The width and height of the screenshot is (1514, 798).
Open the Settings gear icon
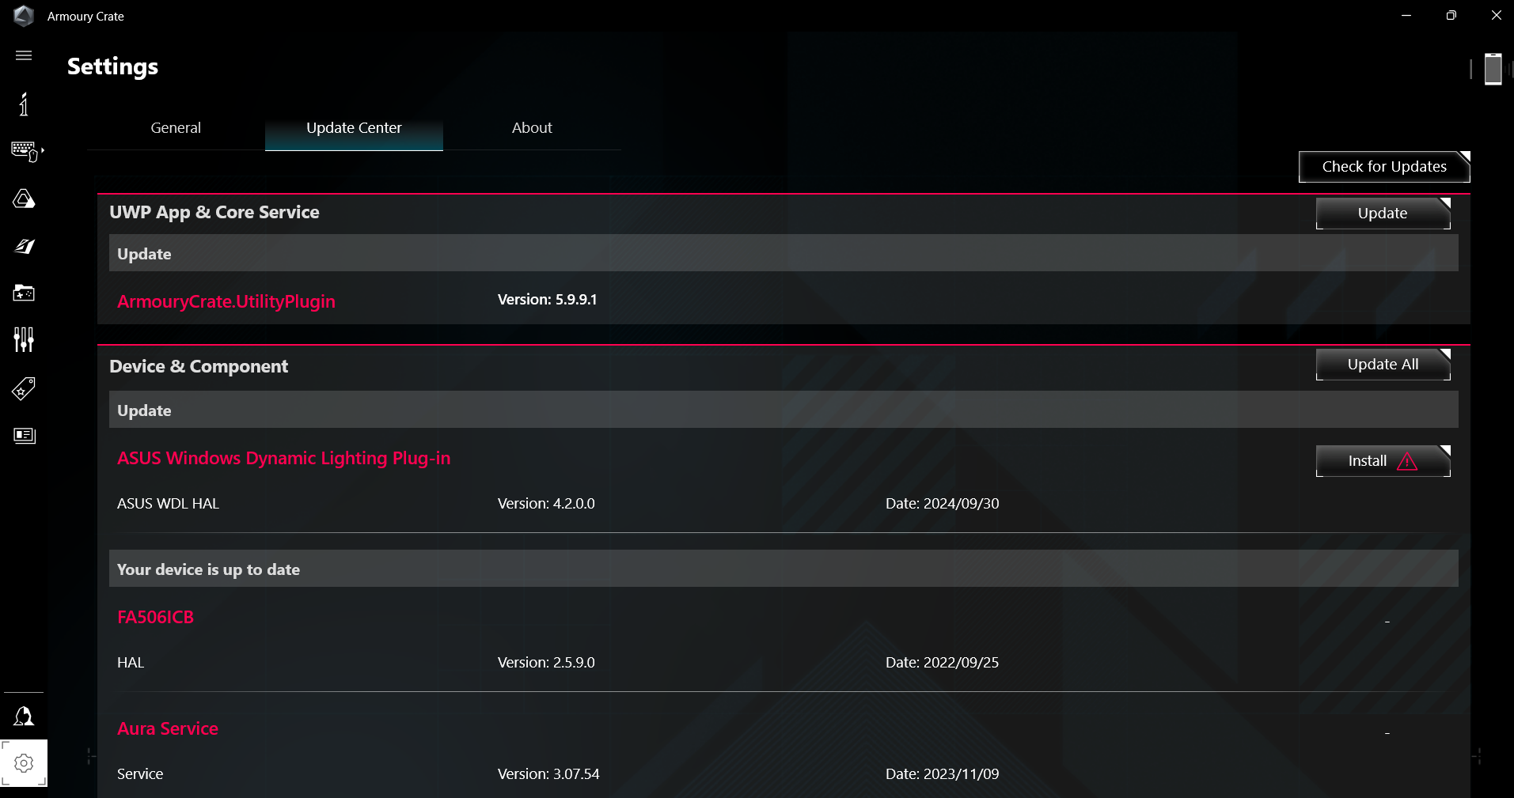(x=24, y=763)
